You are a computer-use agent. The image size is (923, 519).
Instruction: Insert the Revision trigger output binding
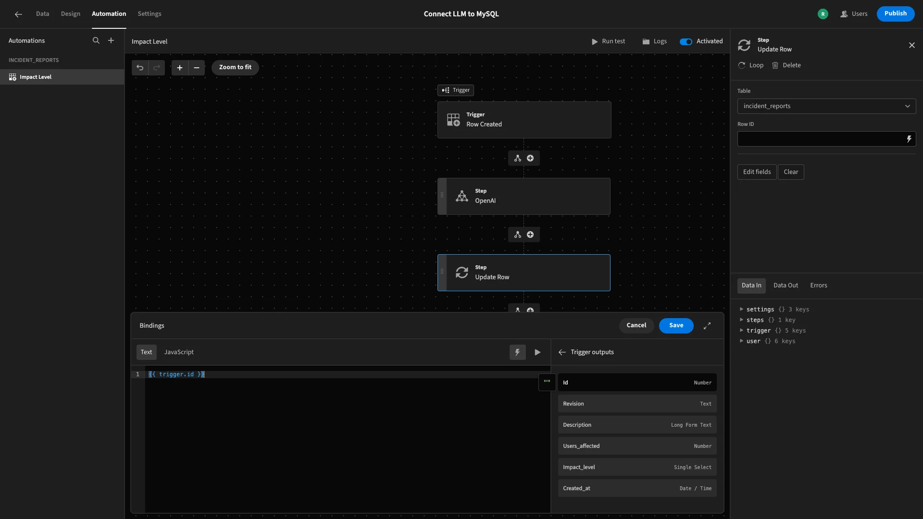[637, 404]
